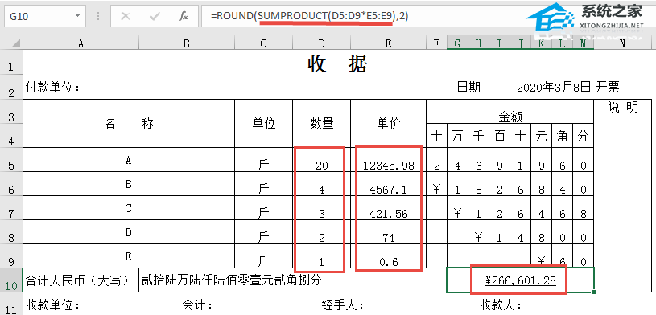656x315 pixels.
Task: Click the 说 明 header cell
Action: coord(622,108)
